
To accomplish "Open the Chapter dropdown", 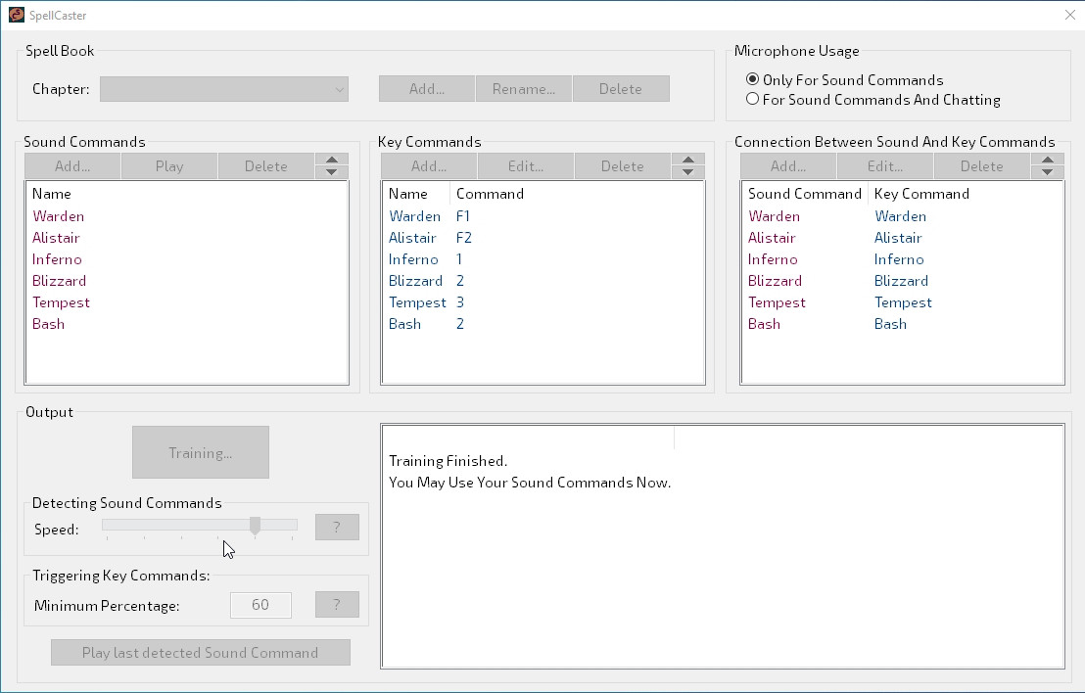I will (x=224, y=89).
